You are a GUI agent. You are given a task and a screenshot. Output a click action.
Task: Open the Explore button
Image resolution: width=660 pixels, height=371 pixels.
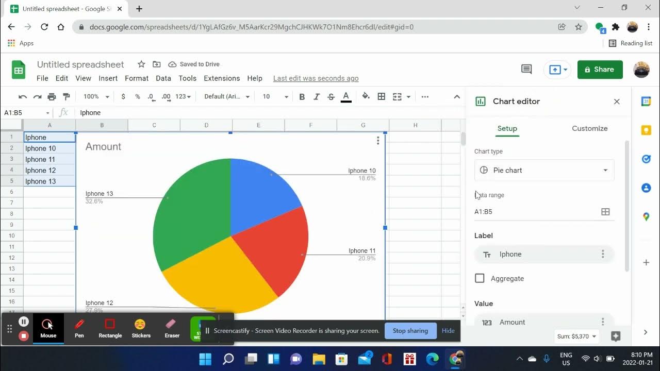[x=616, y=336]
